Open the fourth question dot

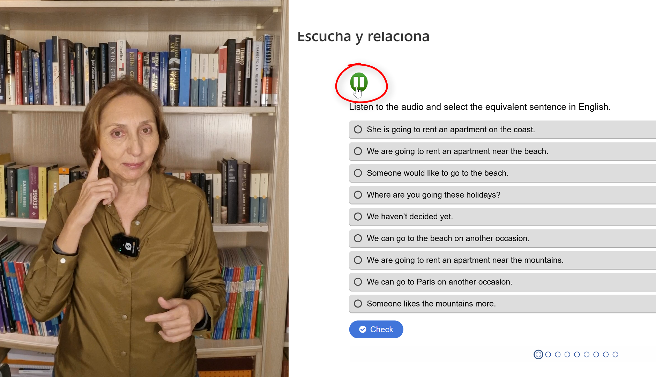coord(567,355)
